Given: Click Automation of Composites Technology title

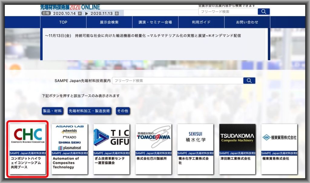Looking at the screenshot, I should click(66, 163).
